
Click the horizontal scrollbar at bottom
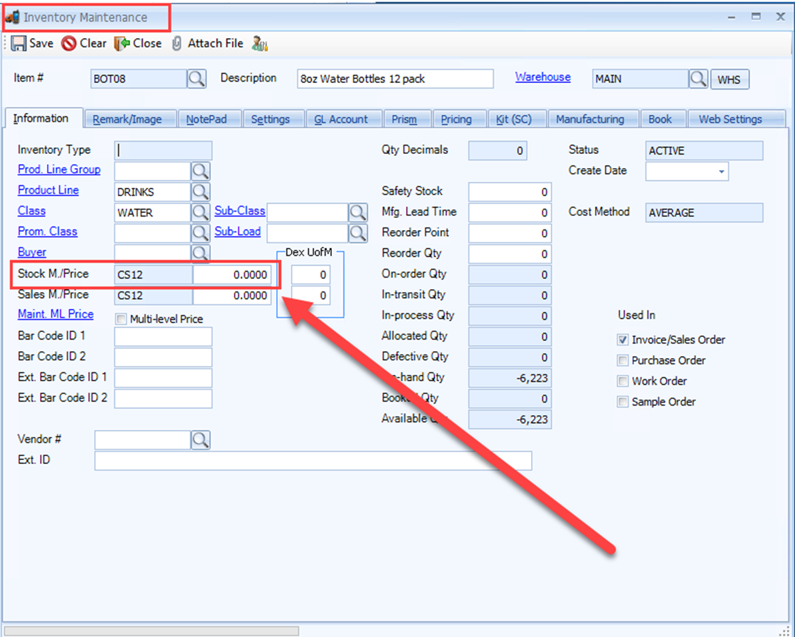[152, 631]
